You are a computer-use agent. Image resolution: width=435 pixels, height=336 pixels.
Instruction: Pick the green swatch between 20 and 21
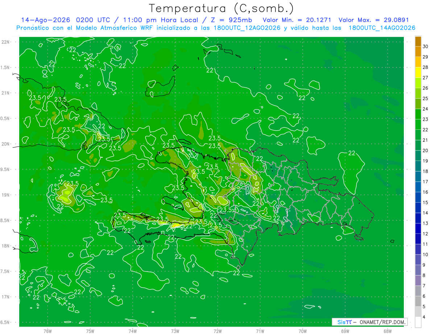[418, 145]
